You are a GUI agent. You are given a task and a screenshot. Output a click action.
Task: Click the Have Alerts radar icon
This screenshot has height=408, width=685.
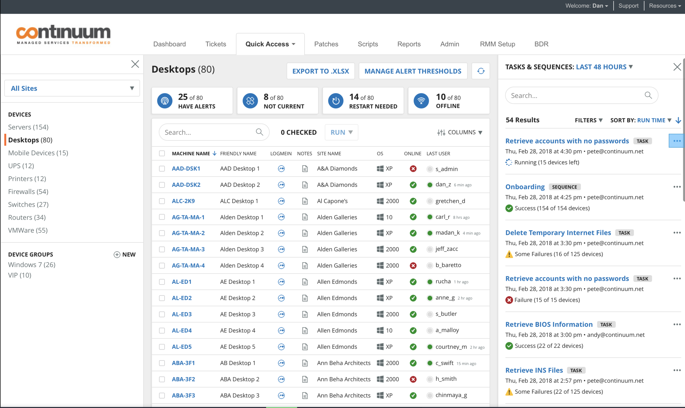pos(165,101)
